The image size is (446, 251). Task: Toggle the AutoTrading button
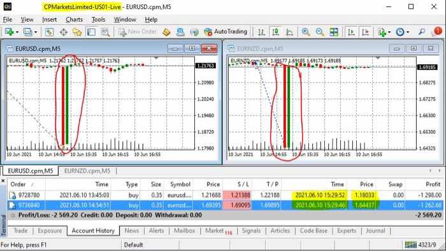click(x=226, y=32)
